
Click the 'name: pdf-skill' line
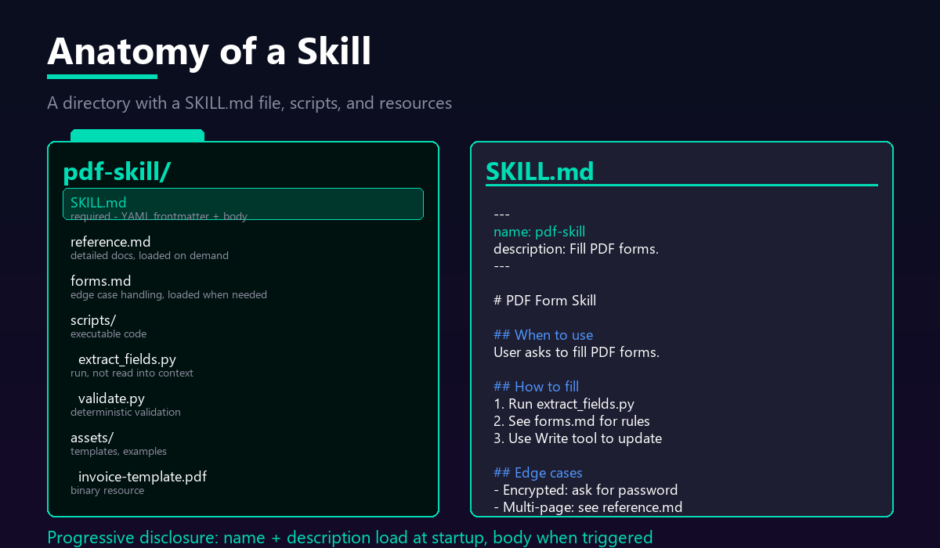point(539,232)
